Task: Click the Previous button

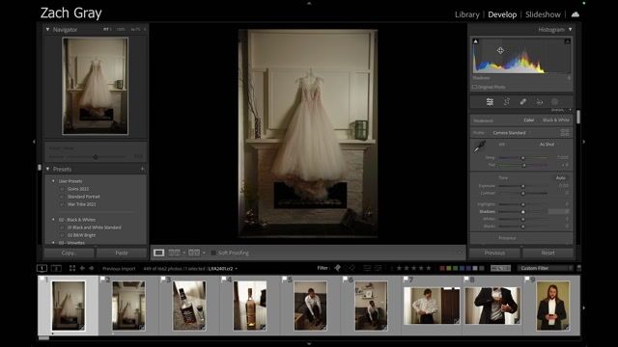Action: 494,253
